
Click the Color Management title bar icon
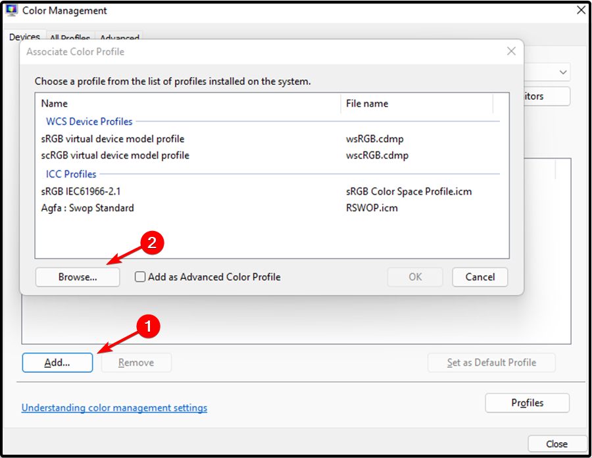(12, 10)
